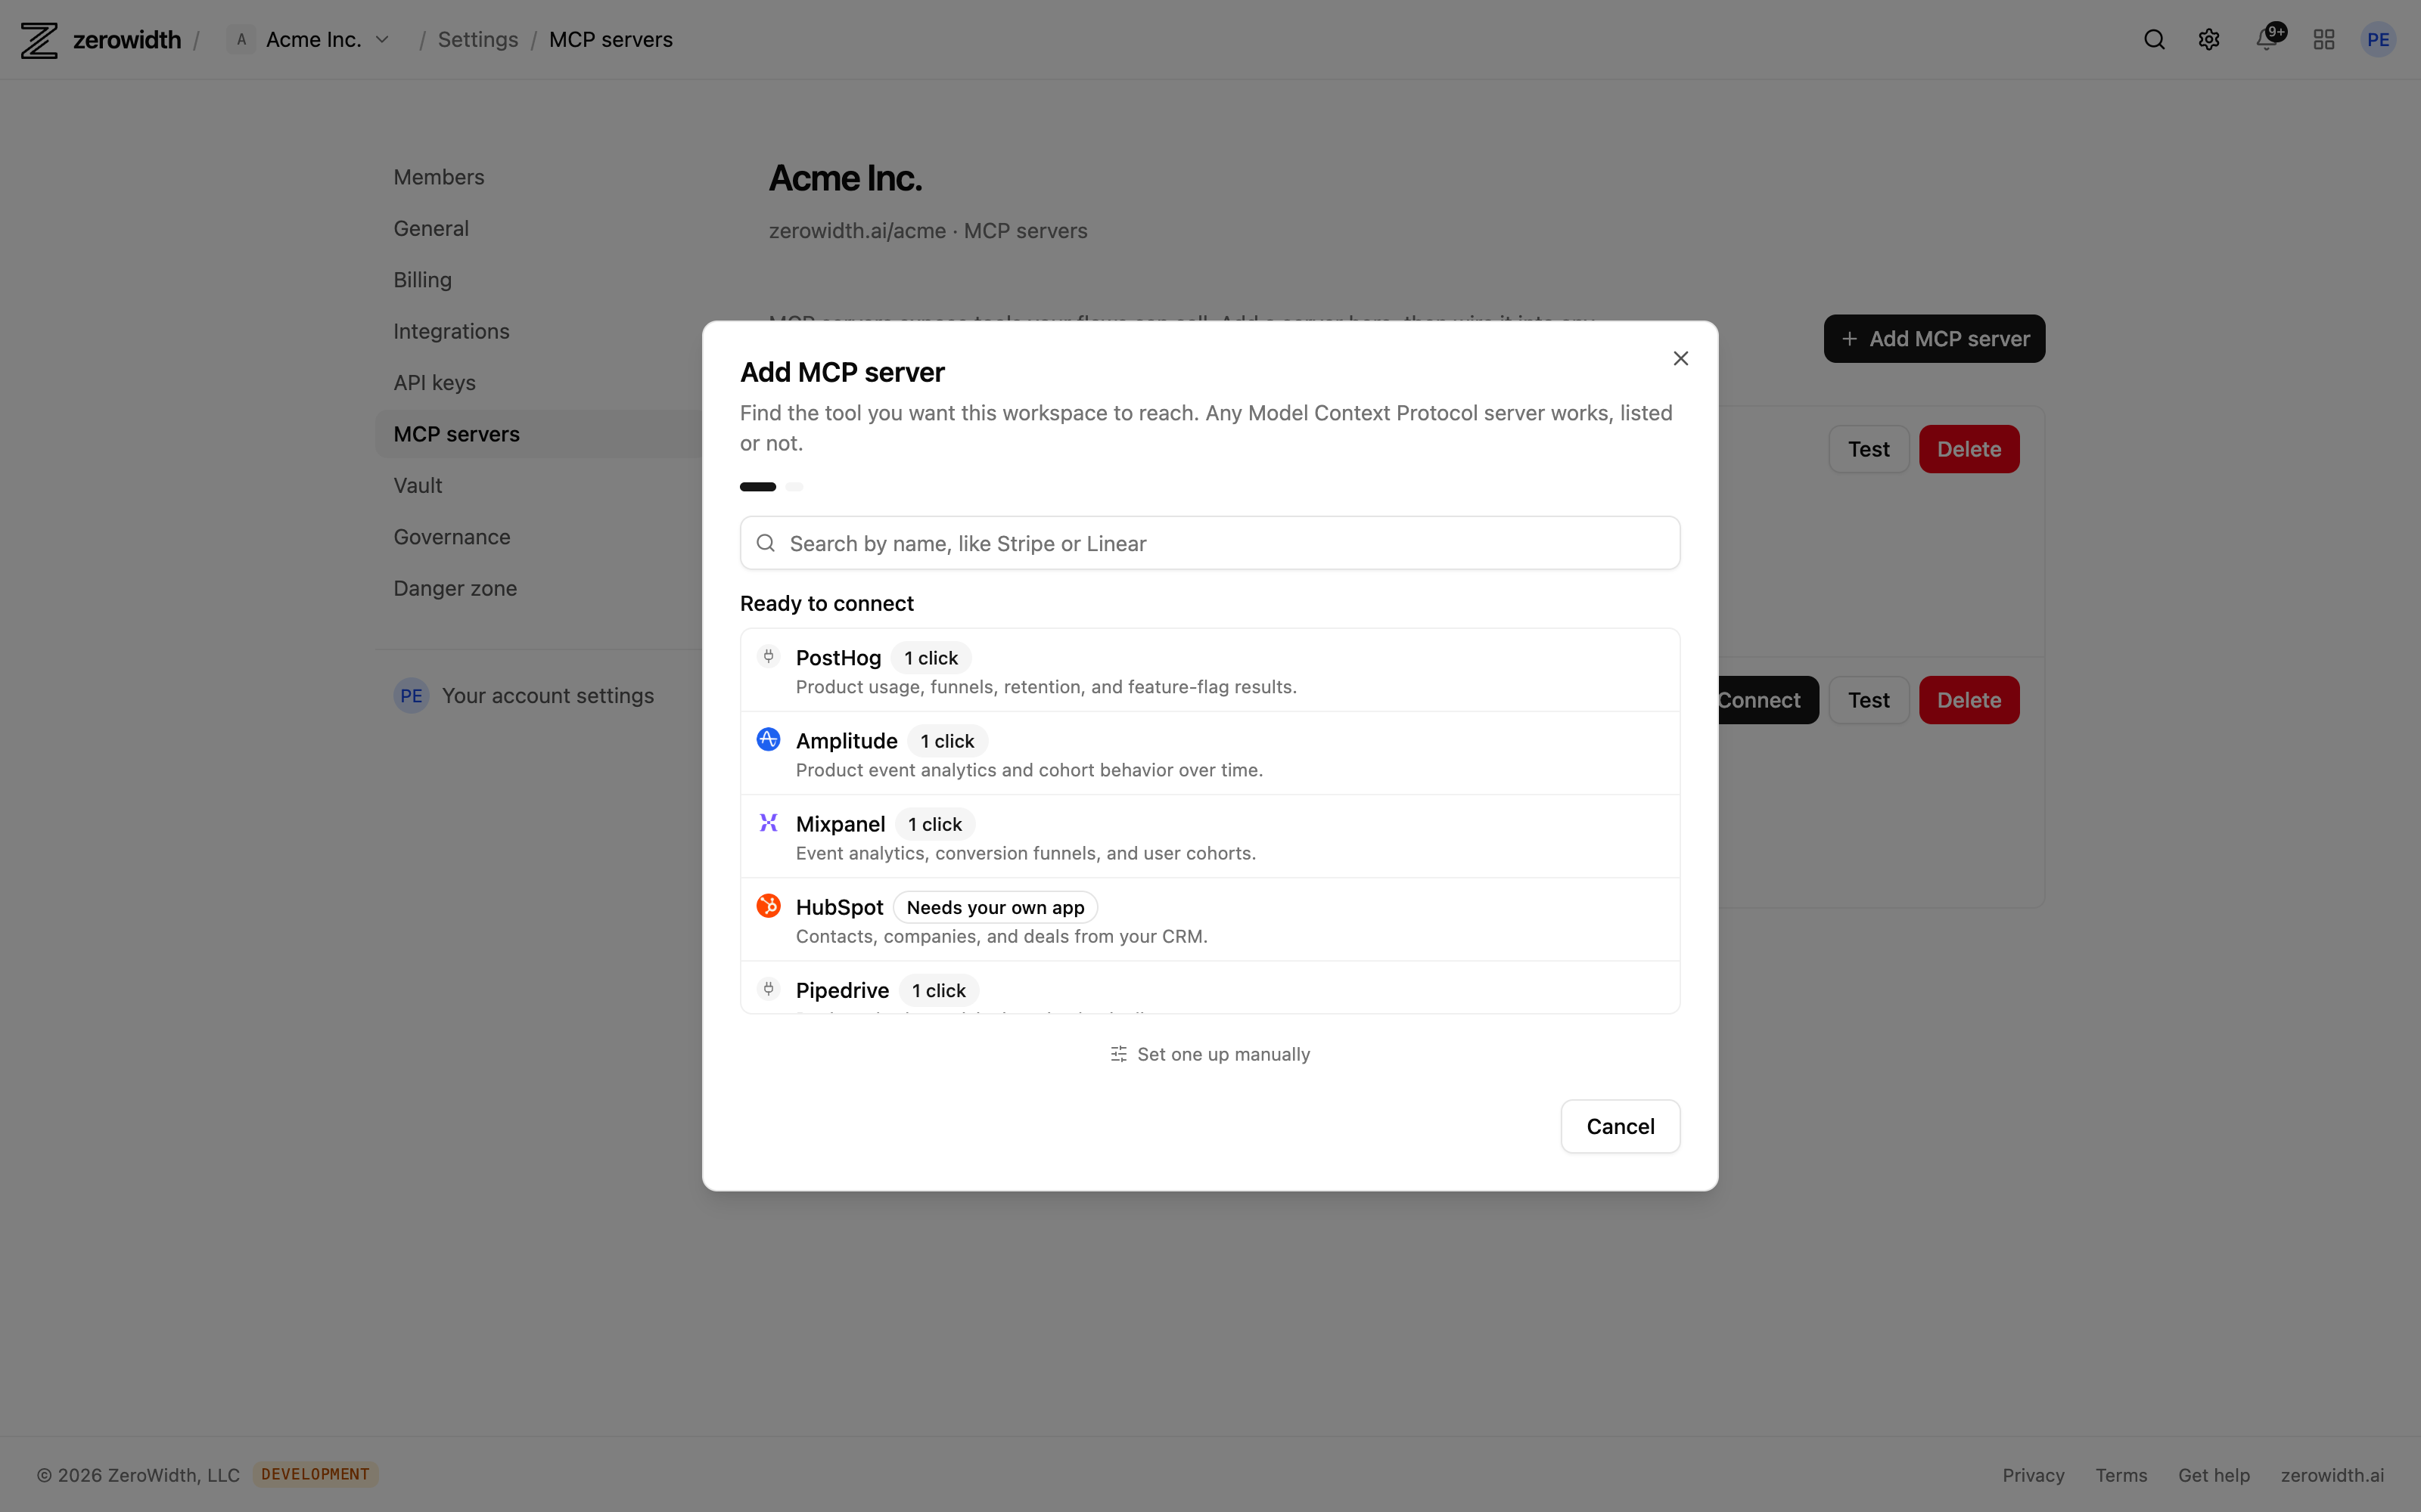Open search via magnifier icon in header

click(x=2154, y=40)
